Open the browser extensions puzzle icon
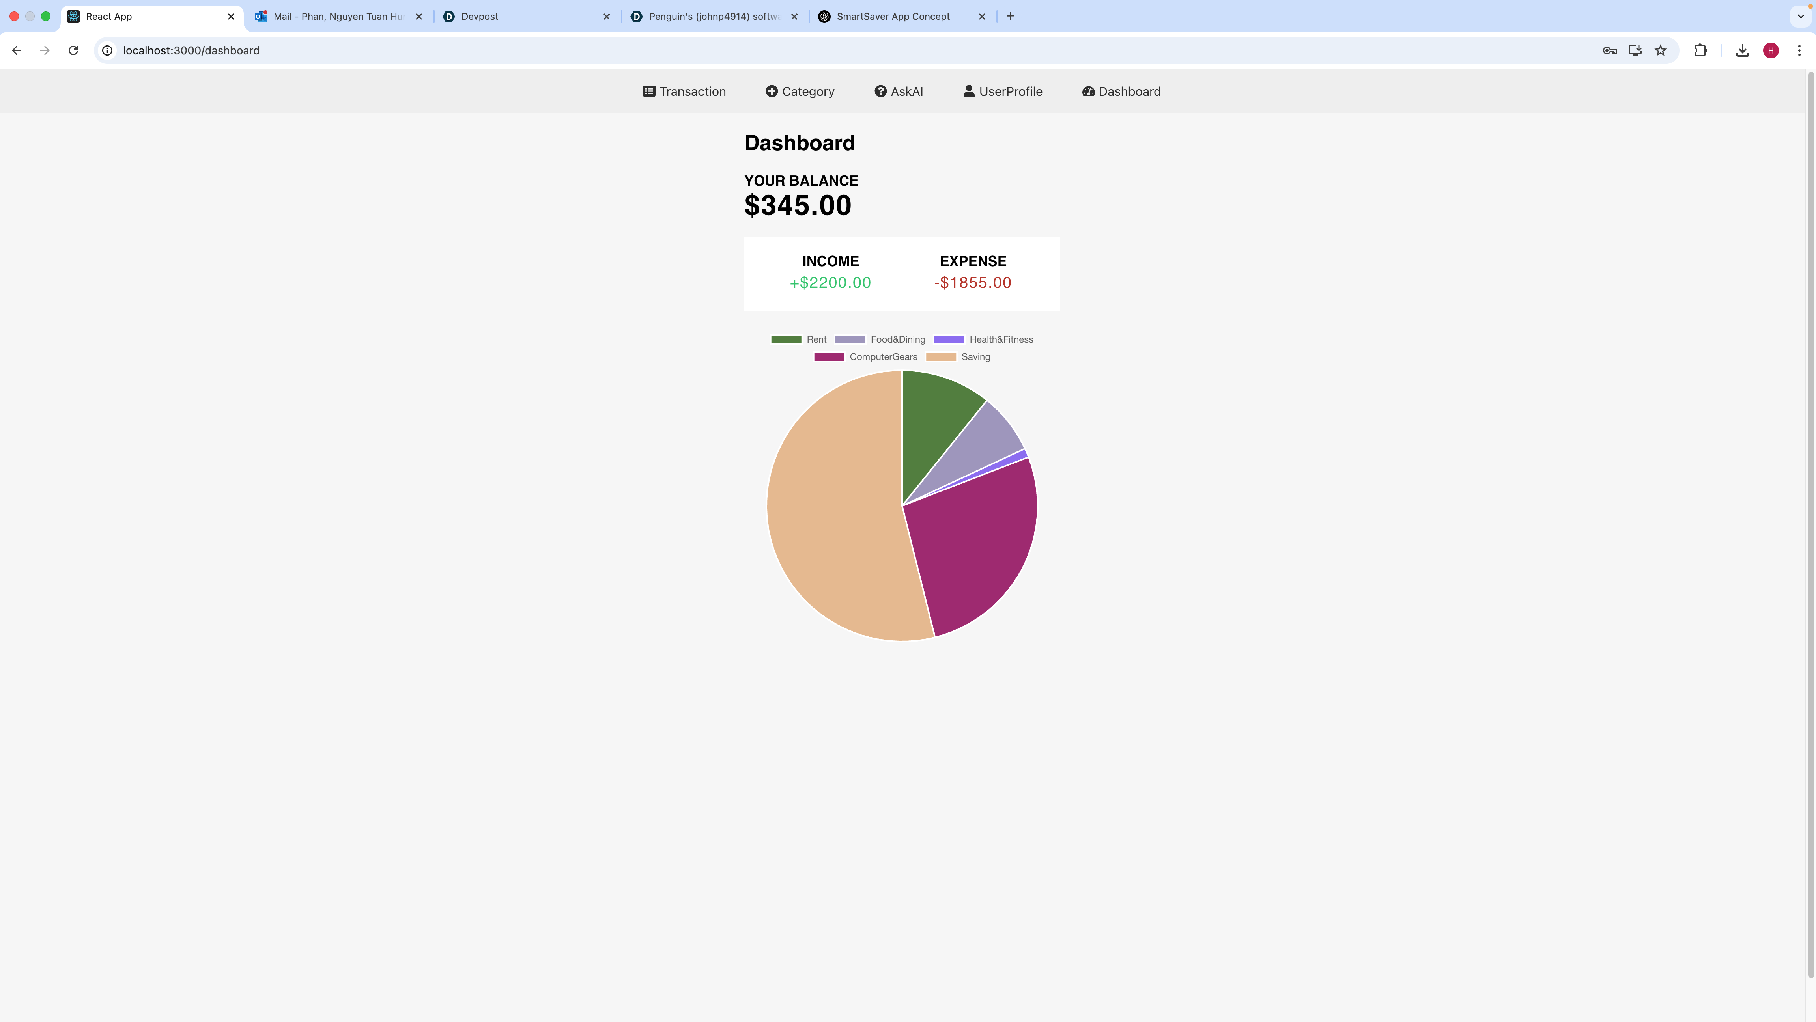 pos(1700,51)
